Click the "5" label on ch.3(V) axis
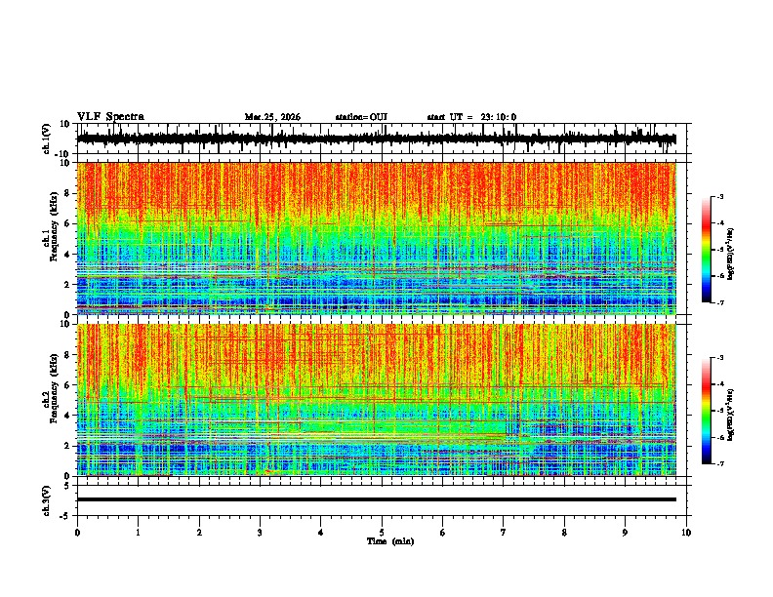Screen dimensions: 773x597 pos(67,485)
